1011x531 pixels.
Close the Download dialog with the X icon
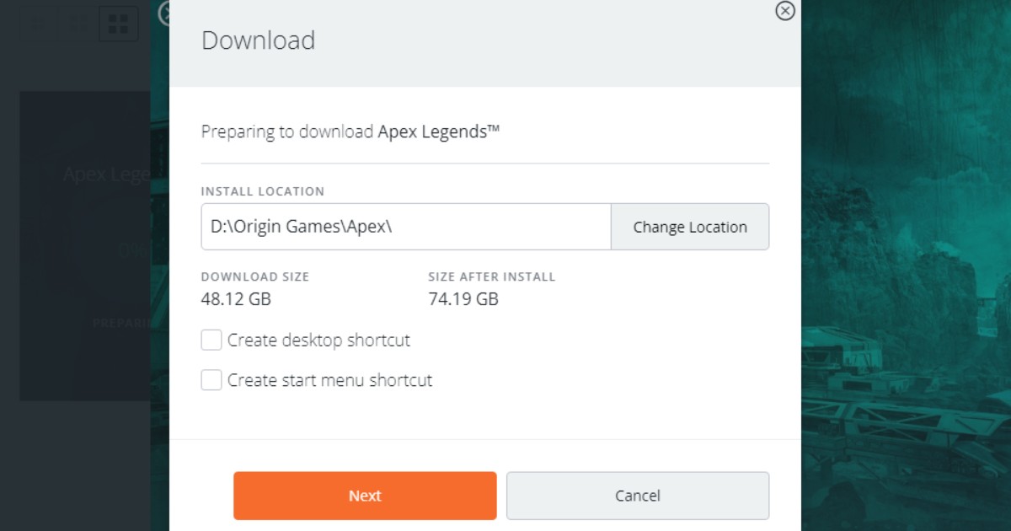click(785, 11)
